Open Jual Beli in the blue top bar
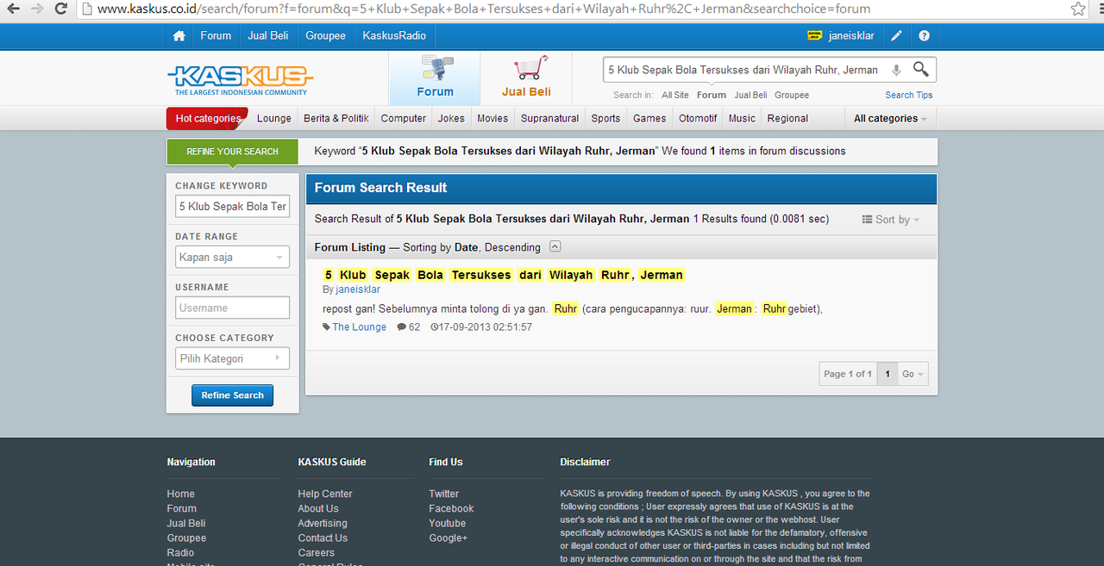 click(268, 36)
